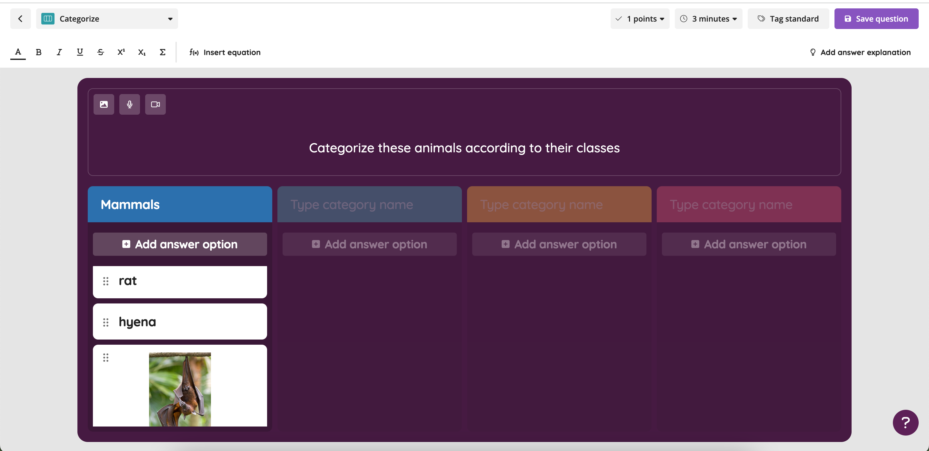Toggle subscript formatting
This screenshot has width=929, height=451.
point(142,52)
